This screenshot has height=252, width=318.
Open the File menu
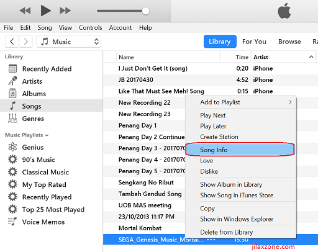pyautogui.click(x=9, y=27)
